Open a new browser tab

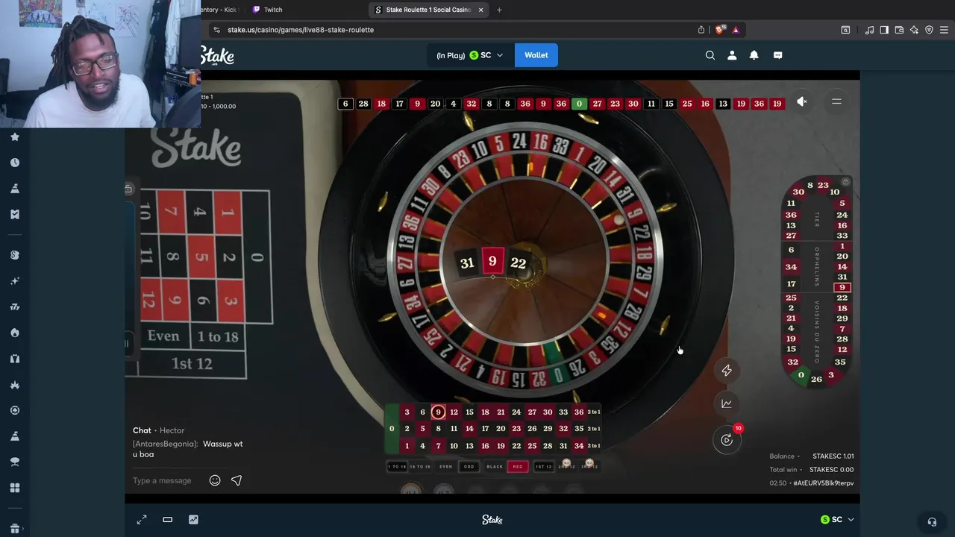(x=499, y=10)
